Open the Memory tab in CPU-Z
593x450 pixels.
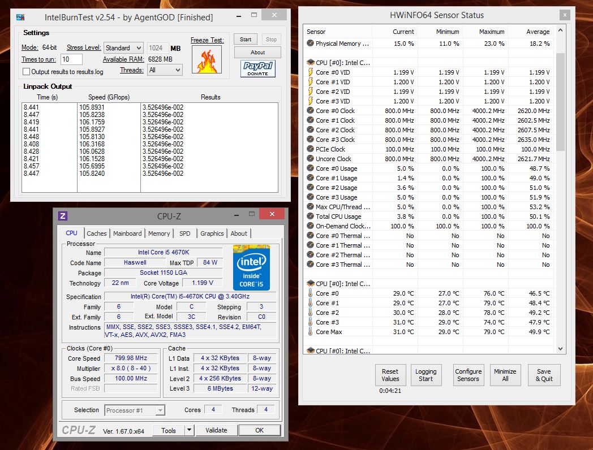pos(159,233)
